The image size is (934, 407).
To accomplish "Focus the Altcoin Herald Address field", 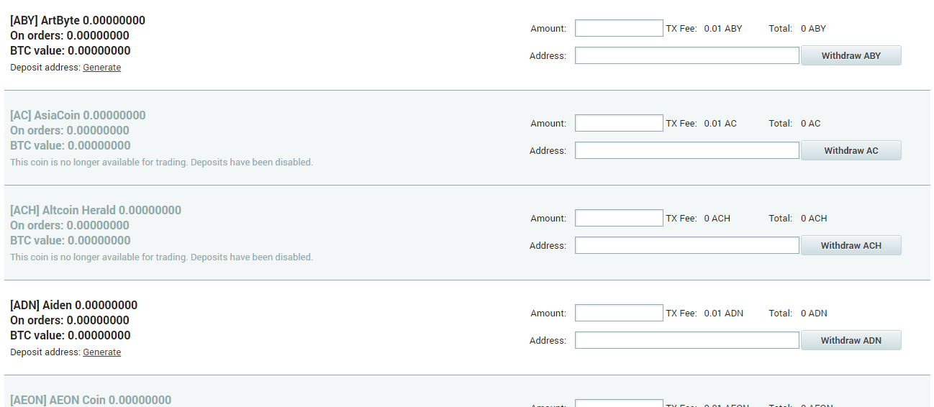I will coord(686,245).
